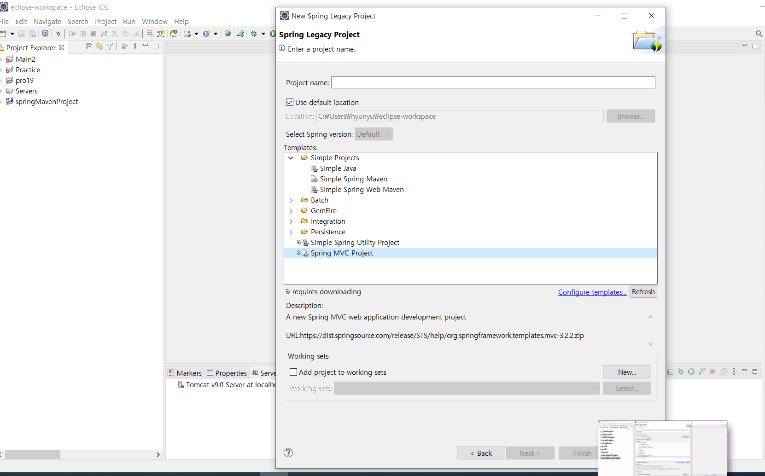Image resolution: width=765 pixels, height=476 pixels.
Task: Click the Use Step Filters icon
Action: [x=161, y=34]
